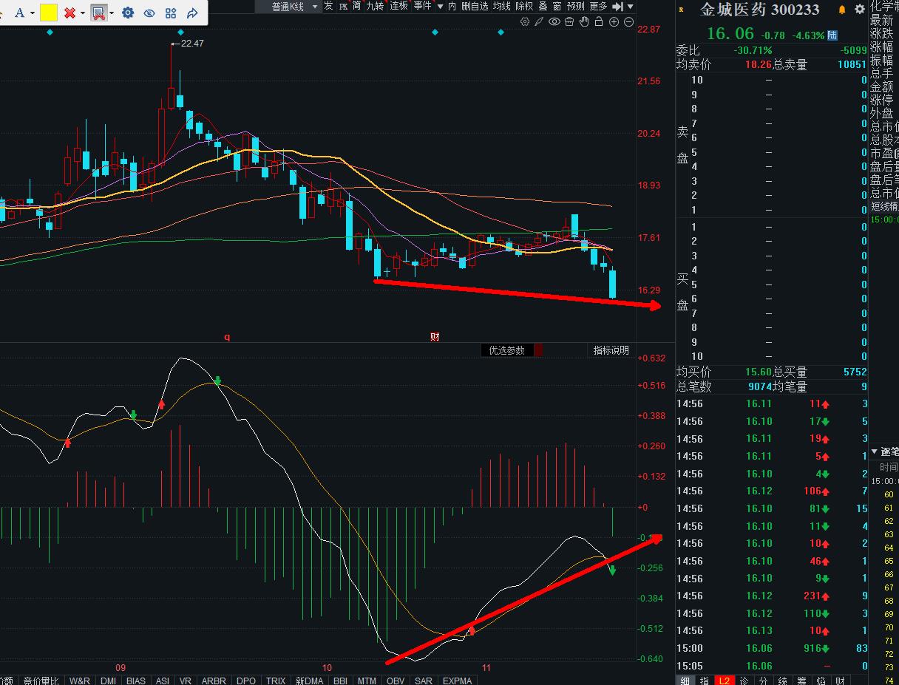Open quote panel settings gear
This screenshot has width=899, height=685.
point(859,10)
